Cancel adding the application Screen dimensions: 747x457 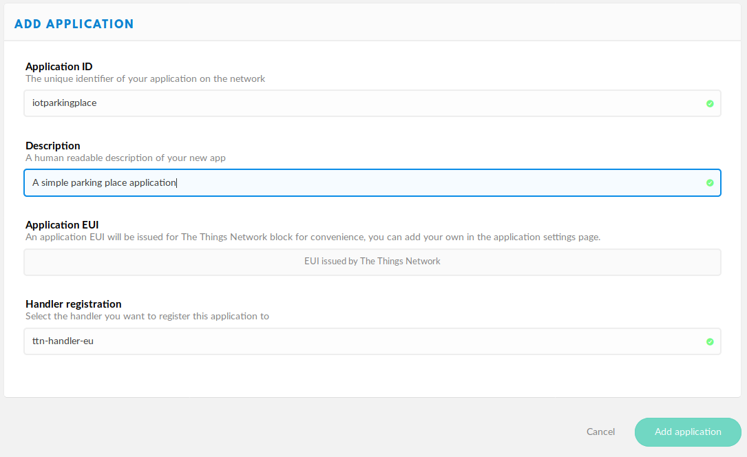pyautogui.click(x=600, y=432)
